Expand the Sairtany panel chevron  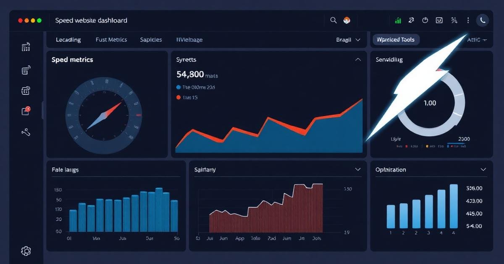[x=358, y=170]
